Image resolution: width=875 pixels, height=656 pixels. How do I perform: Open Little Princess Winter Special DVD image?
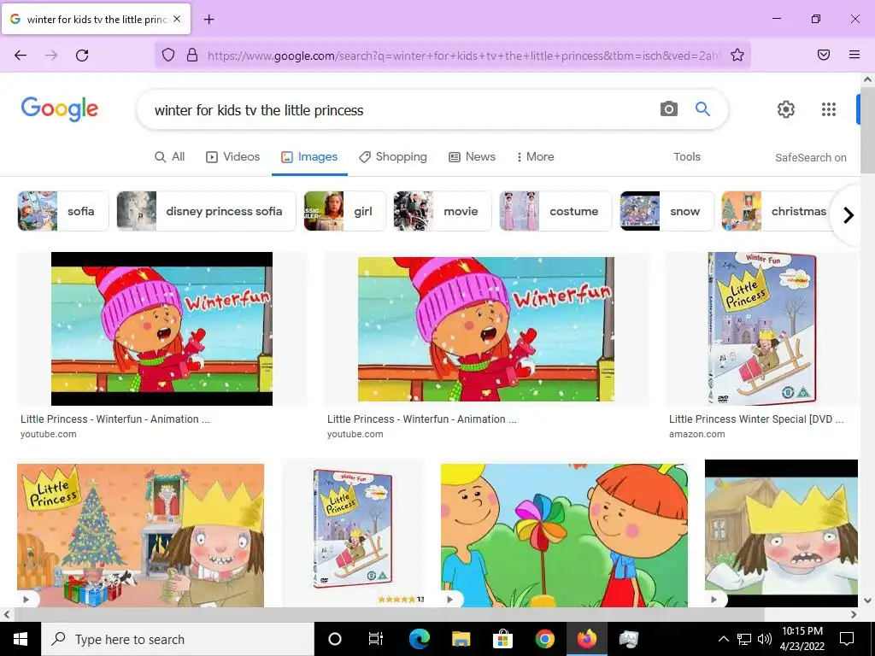coord(762,329)
